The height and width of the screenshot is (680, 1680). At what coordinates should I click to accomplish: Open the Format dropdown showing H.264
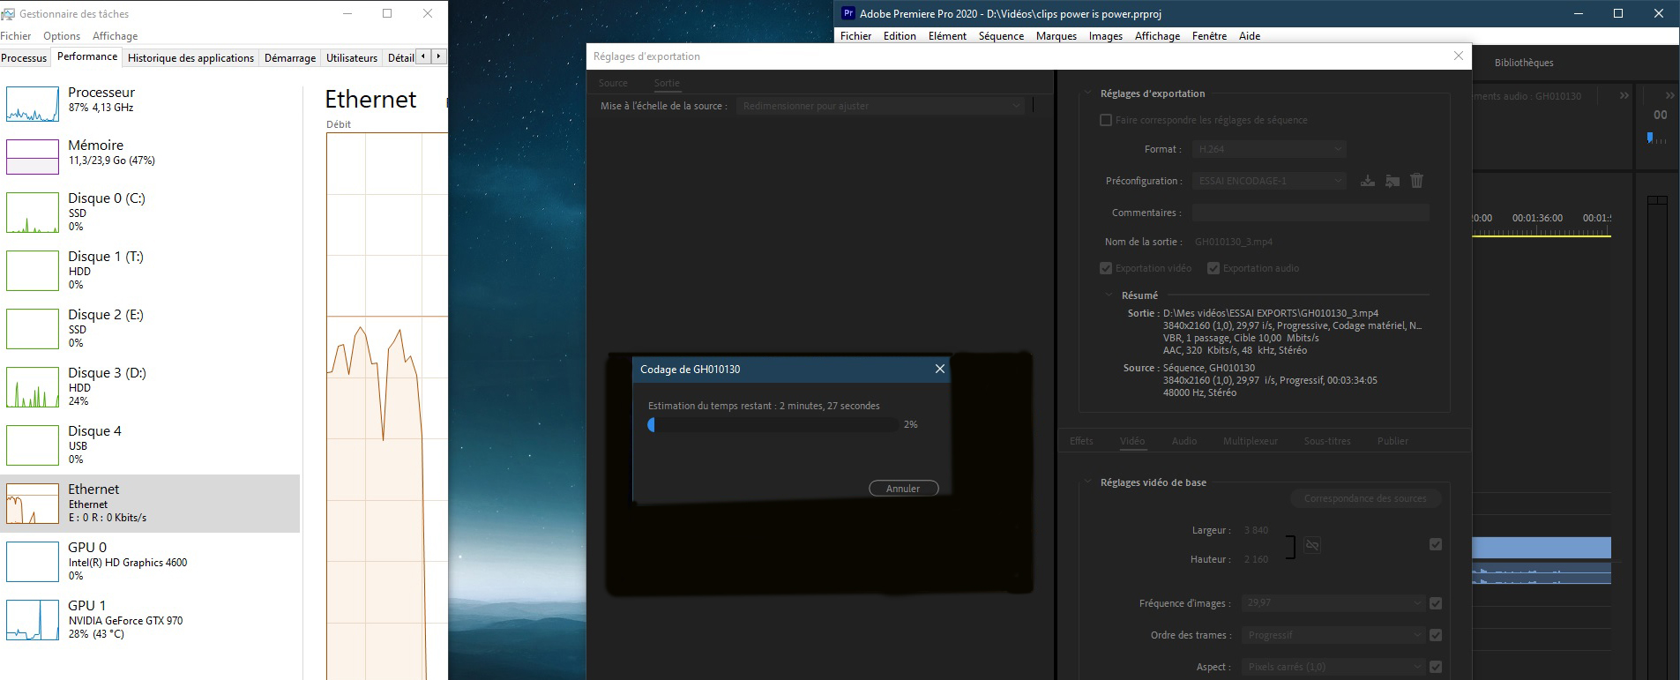coord(1269,149)
